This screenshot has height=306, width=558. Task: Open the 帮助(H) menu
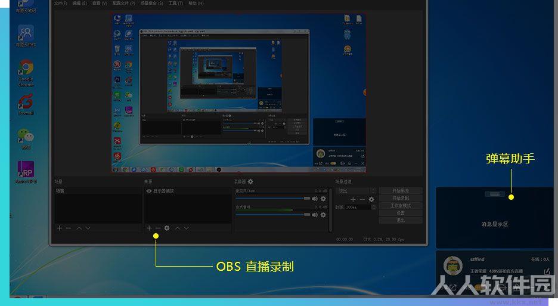(x=196, y=3)
